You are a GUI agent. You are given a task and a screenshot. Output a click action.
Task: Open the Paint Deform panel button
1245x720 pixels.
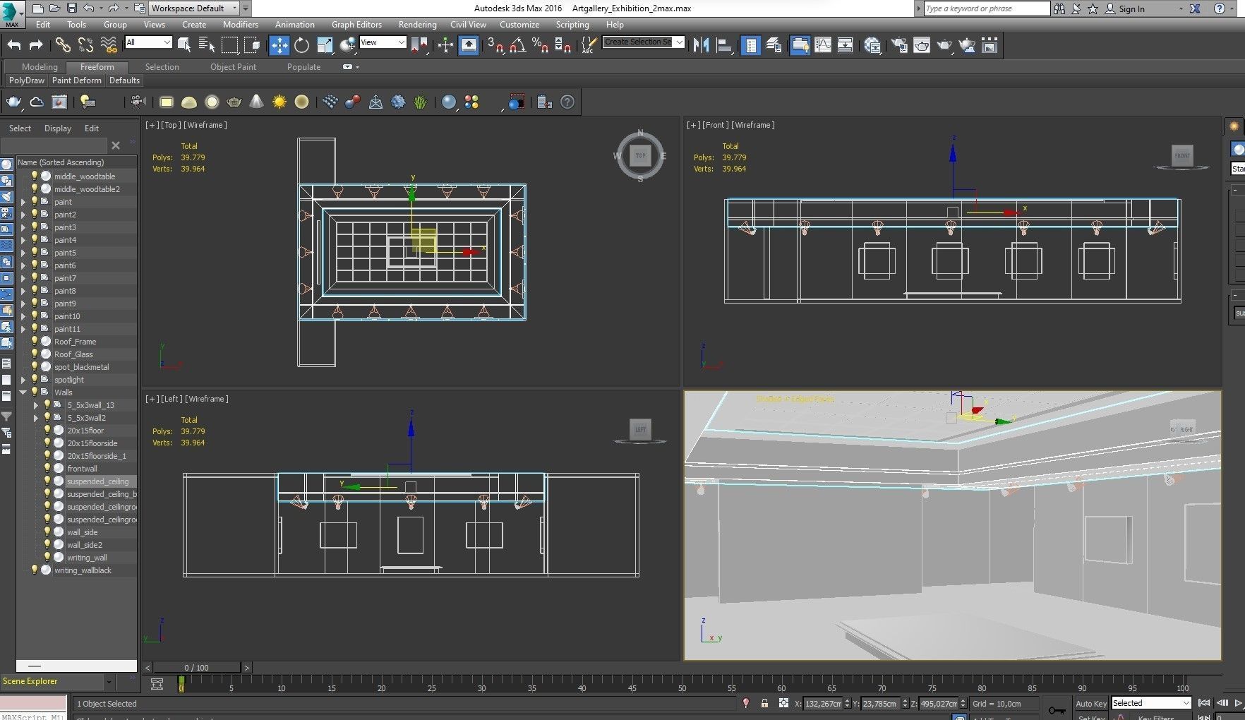click(77, 80)
